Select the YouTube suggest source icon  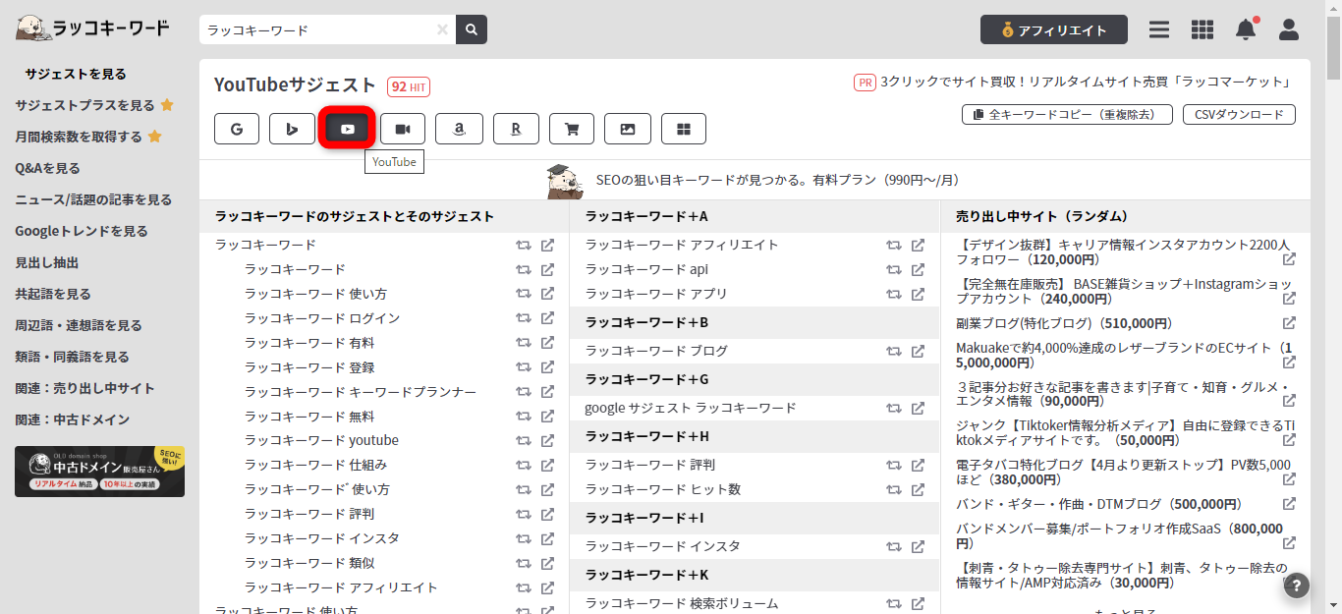(x=348, y=129)
